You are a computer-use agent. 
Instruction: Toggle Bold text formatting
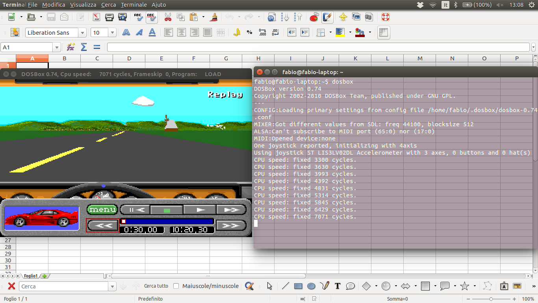point(126,32)
